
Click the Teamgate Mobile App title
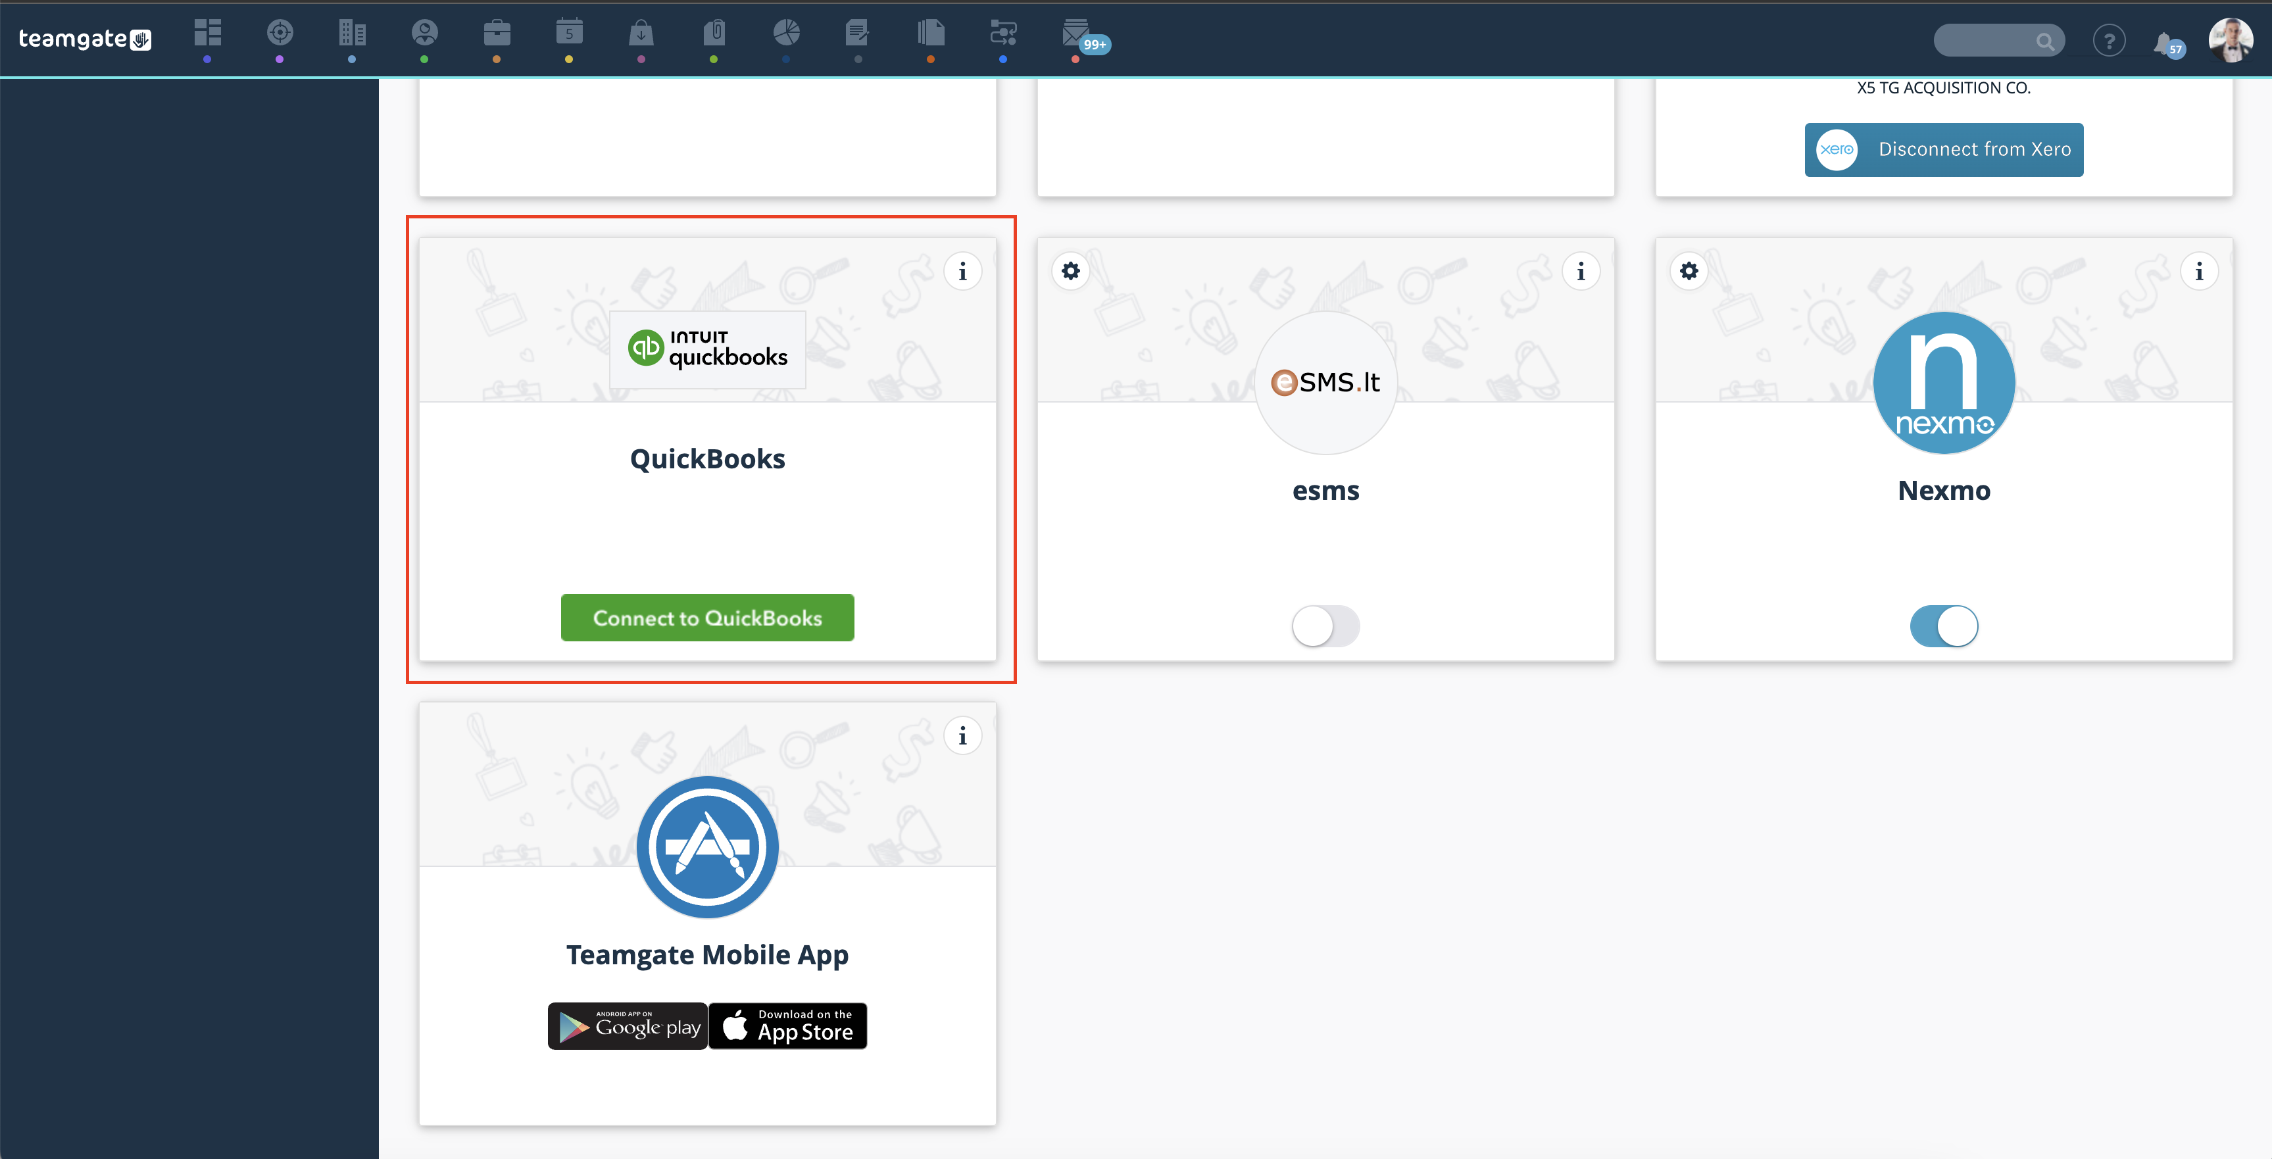tap(707, 955)
